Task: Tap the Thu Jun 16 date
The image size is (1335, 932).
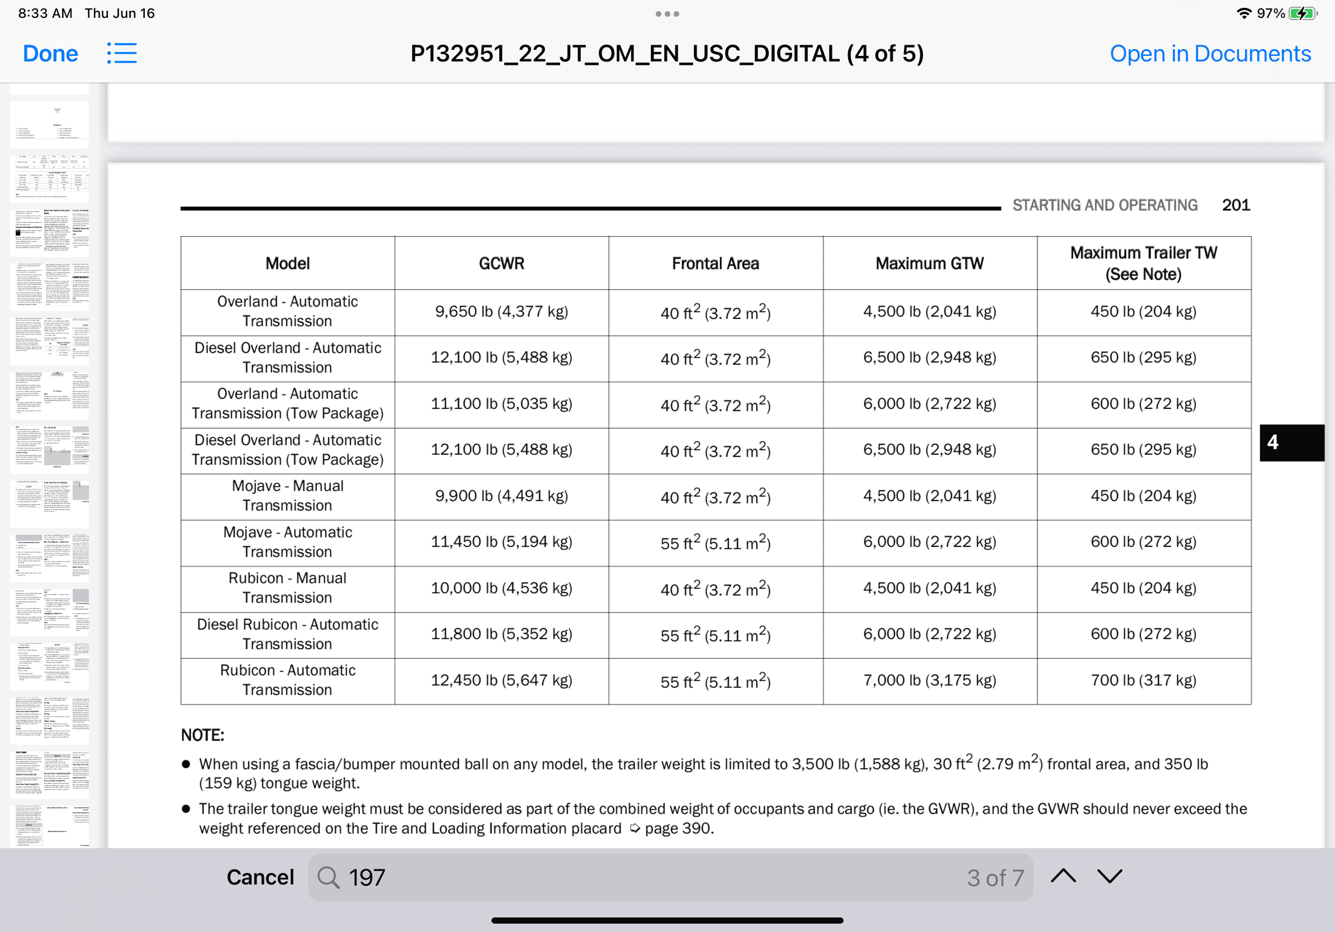Action: pos(120,13)
